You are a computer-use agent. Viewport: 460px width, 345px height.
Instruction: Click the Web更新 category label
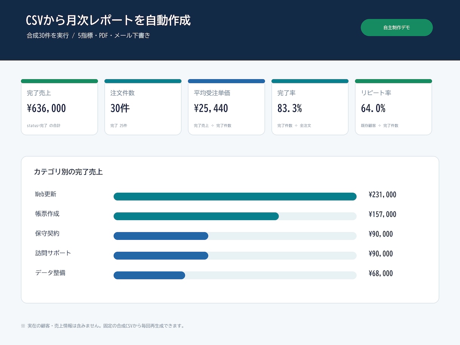[46, 194]
